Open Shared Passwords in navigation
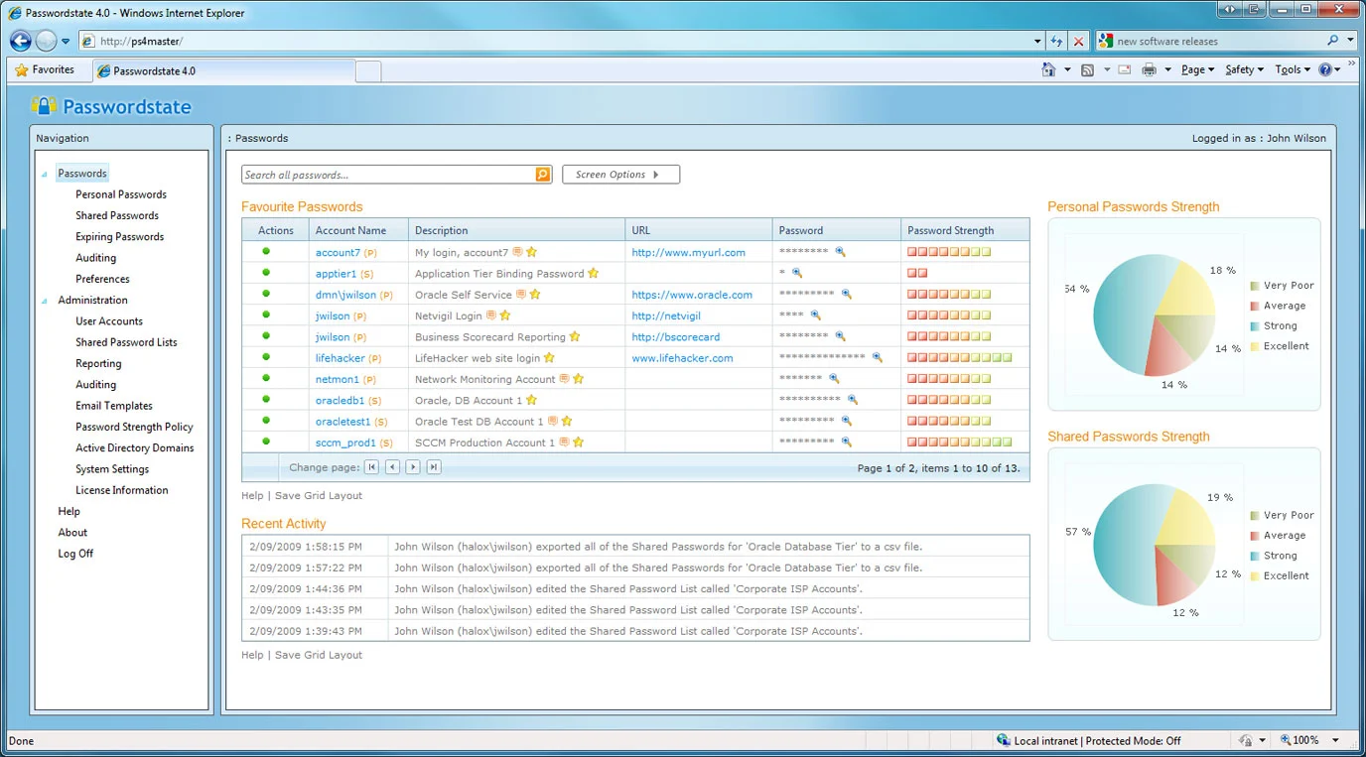Viewport: 1366px width, 757px height. click(117, 215)
